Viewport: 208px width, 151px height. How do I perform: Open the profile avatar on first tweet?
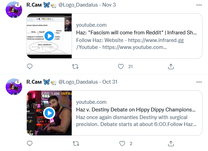click(x=14, y=10)
